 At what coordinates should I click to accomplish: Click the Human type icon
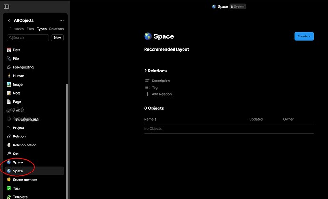pyautogui.click(x=9, y=76)
